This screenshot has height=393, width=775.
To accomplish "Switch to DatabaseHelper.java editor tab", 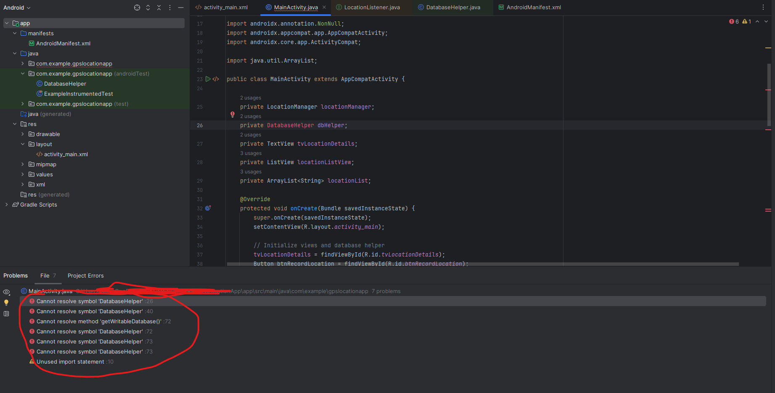I will 449,8.
